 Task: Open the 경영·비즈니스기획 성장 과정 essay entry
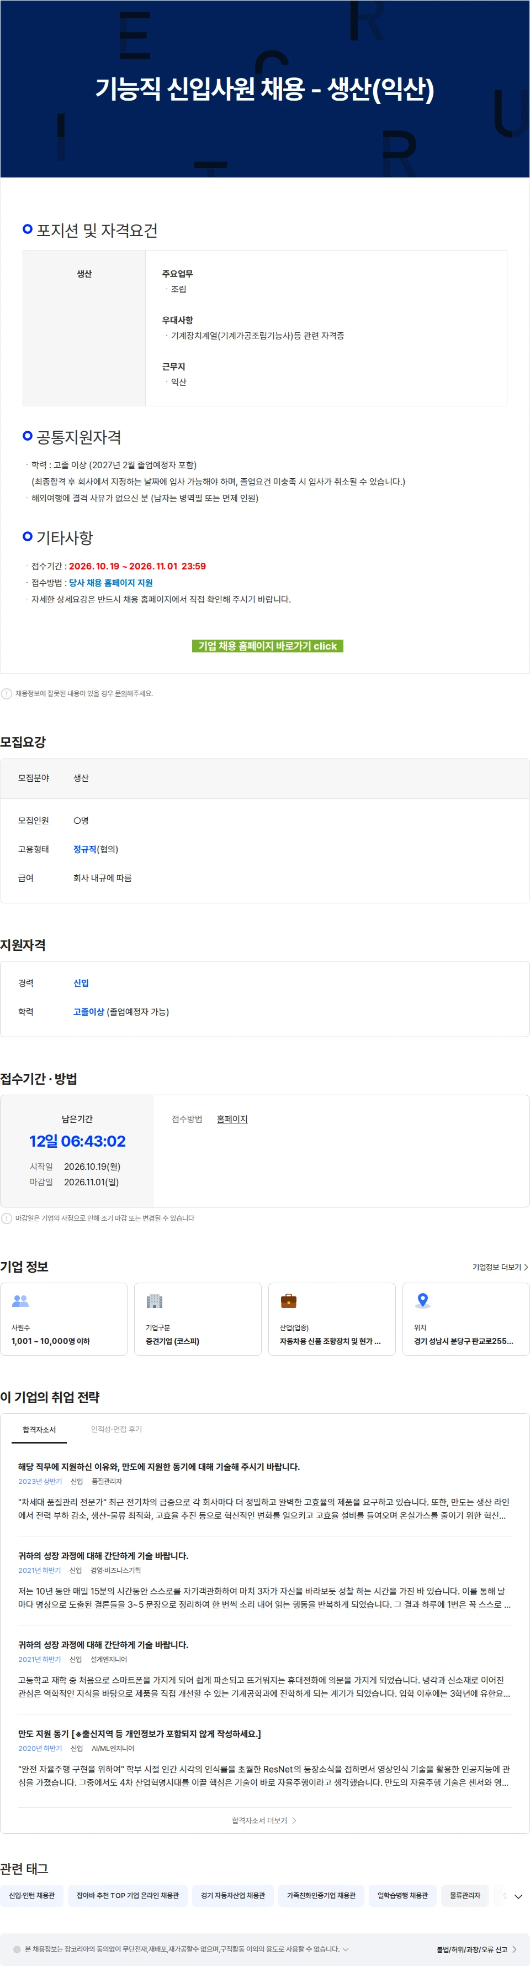click(x=264, y=1581)
